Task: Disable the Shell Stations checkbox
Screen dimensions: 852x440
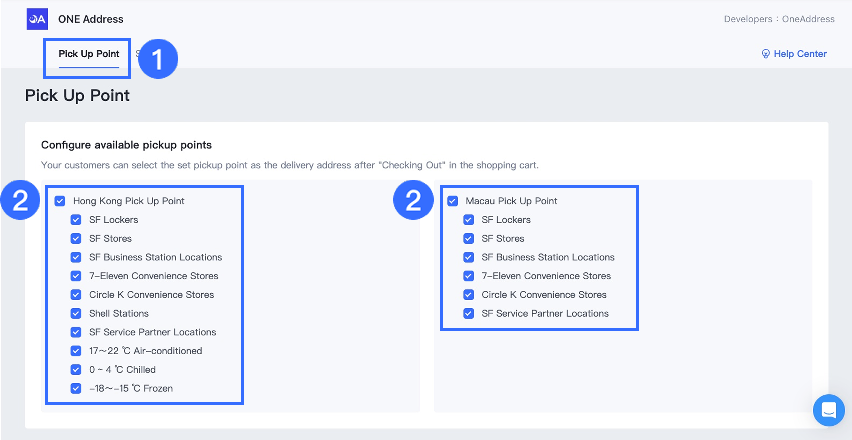Action: point(76,314)
